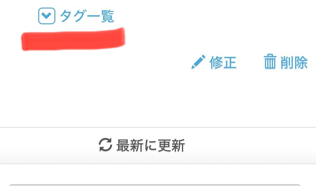
Task: Click the 正 character of 修正
Action: point(230,62)
